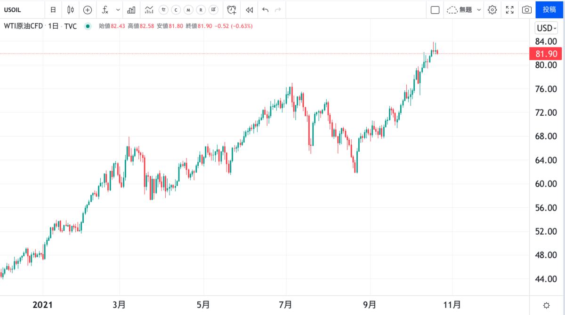Viewport: 565px width, 315px height.
Task: Click the compare or add symbol plus icon
Action: click(x=88, y=9)
